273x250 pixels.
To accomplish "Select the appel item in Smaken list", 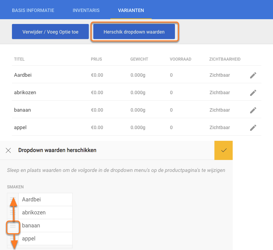I will [29, 239].
